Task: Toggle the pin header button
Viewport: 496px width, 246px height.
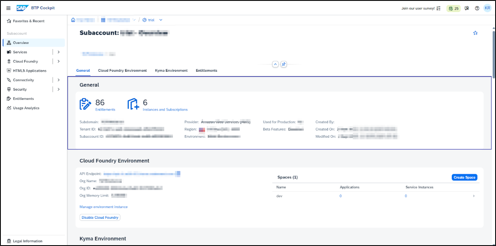Action: pyautogui.click(x=283, y=64)
